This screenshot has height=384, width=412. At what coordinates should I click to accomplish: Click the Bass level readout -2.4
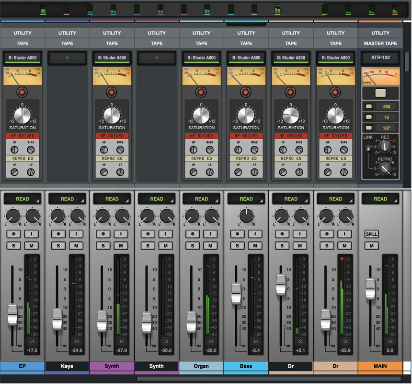click(x=256, y=350)
